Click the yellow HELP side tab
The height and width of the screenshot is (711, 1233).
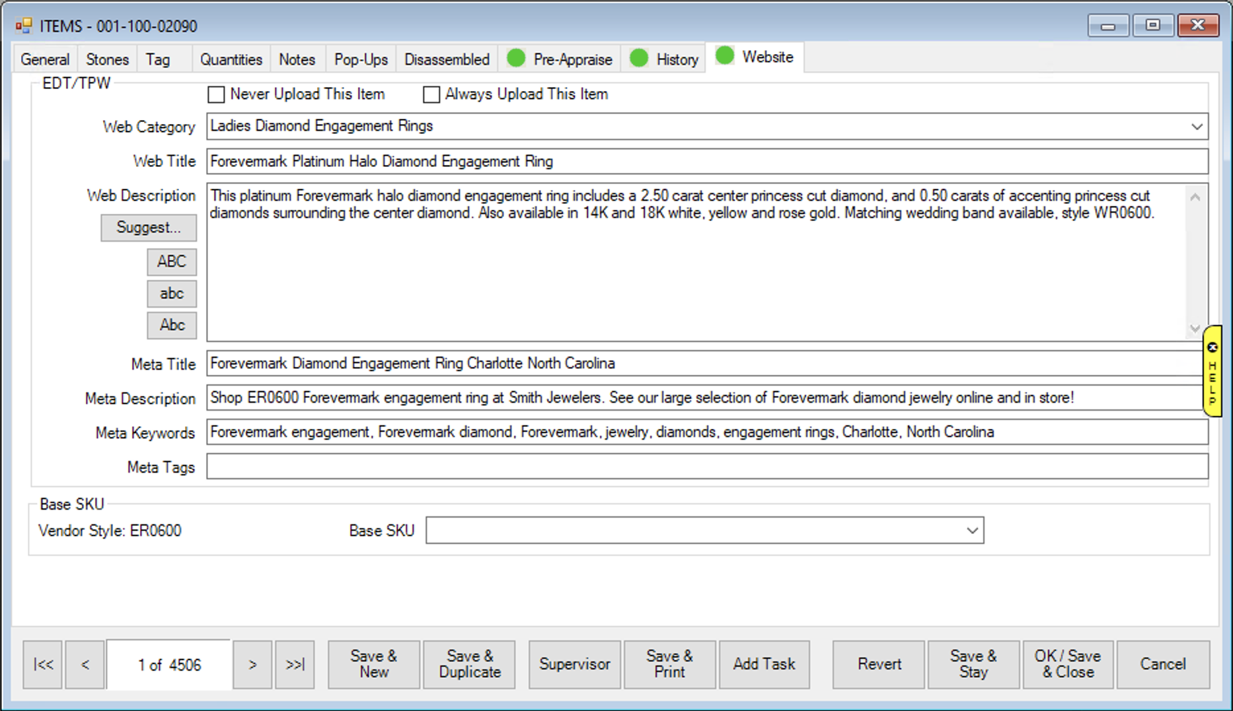[x=1212, y=371]
